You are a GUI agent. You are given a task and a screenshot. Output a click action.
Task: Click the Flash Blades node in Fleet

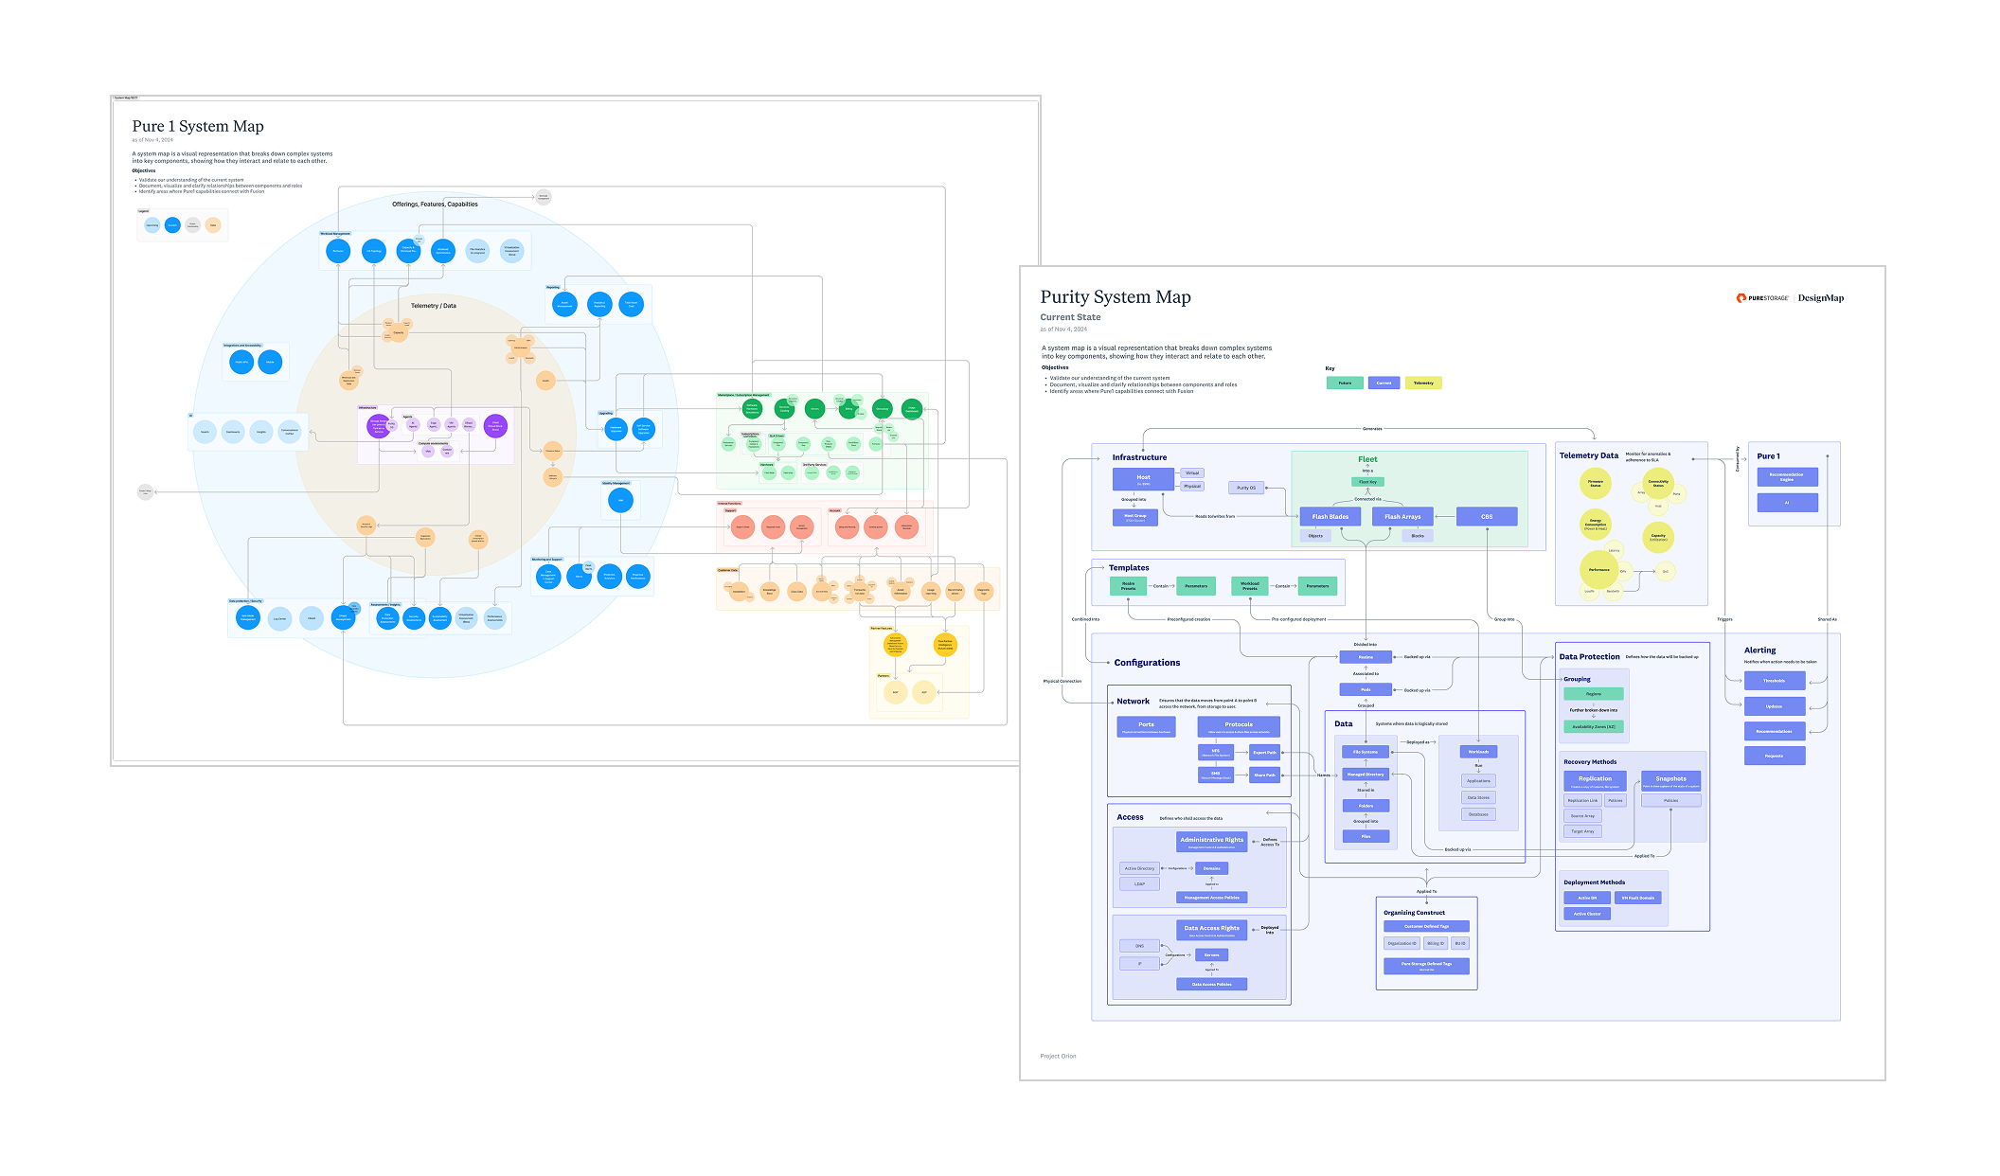pyautogui.click(x=1330, y=516)
